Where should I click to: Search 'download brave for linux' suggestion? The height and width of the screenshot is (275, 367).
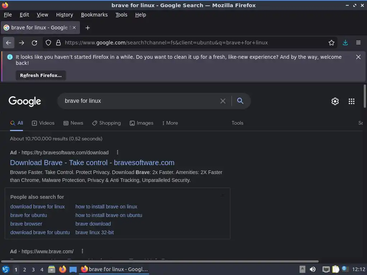coord(37,207)
